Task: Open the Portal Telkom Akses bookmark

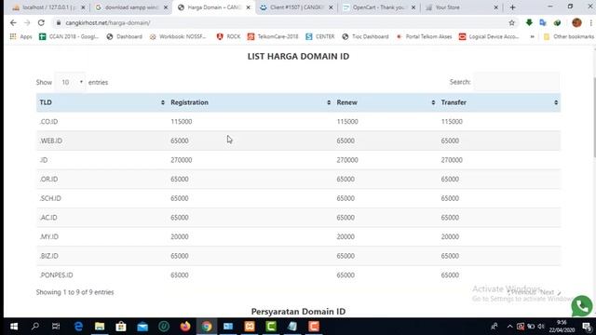Action: tap(424, 36)
